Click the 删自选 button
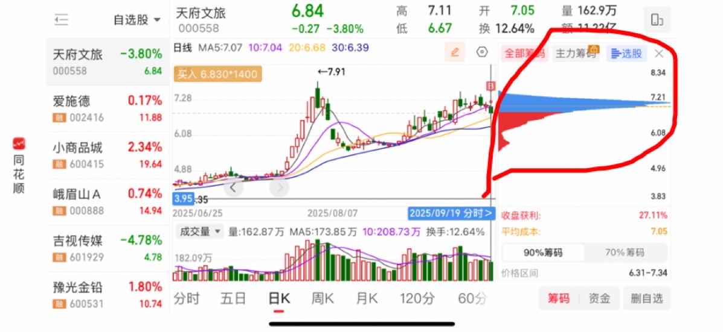The width and height of the screenshot is (723, 332). 647,298
